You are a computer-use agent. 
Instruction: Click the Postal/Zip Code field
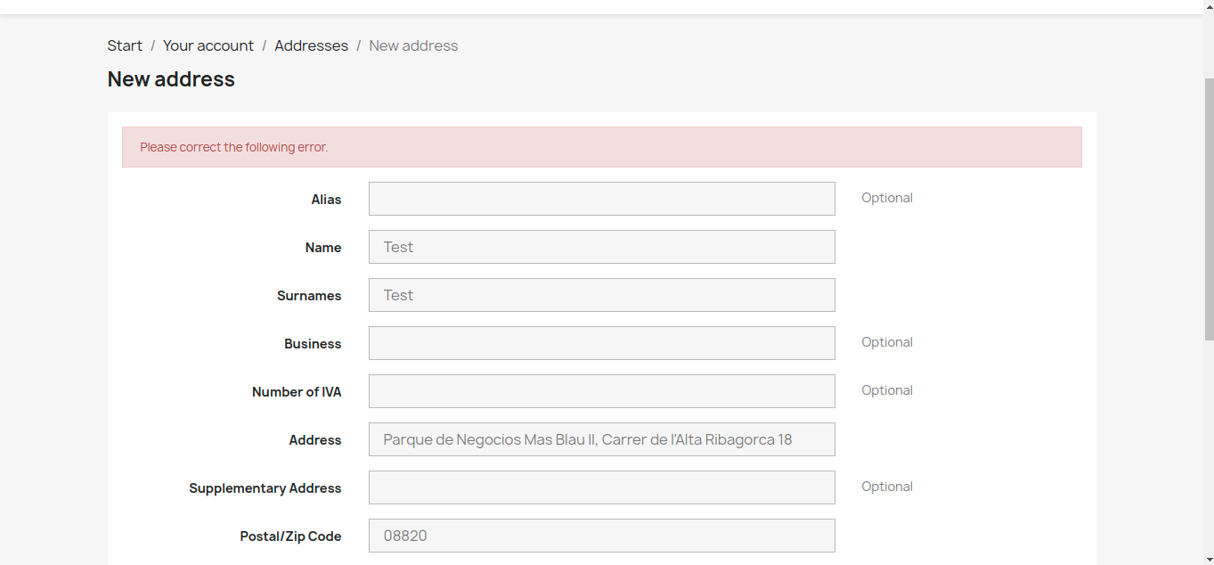click(x=601, y=536)
